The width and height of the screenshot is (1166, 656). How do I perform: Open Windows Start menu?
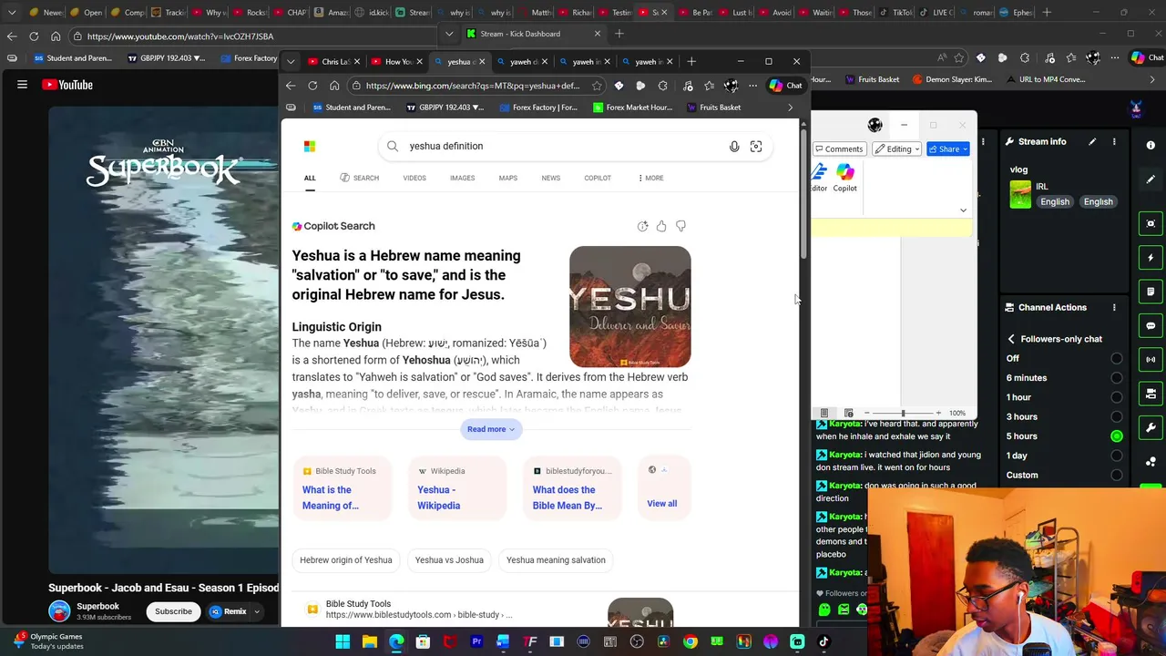pos(343,641)
